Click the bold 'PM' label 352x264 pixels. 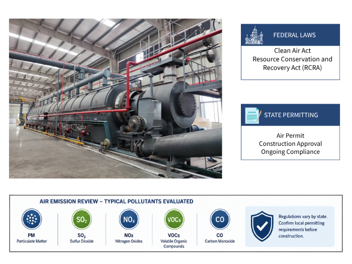31,235
